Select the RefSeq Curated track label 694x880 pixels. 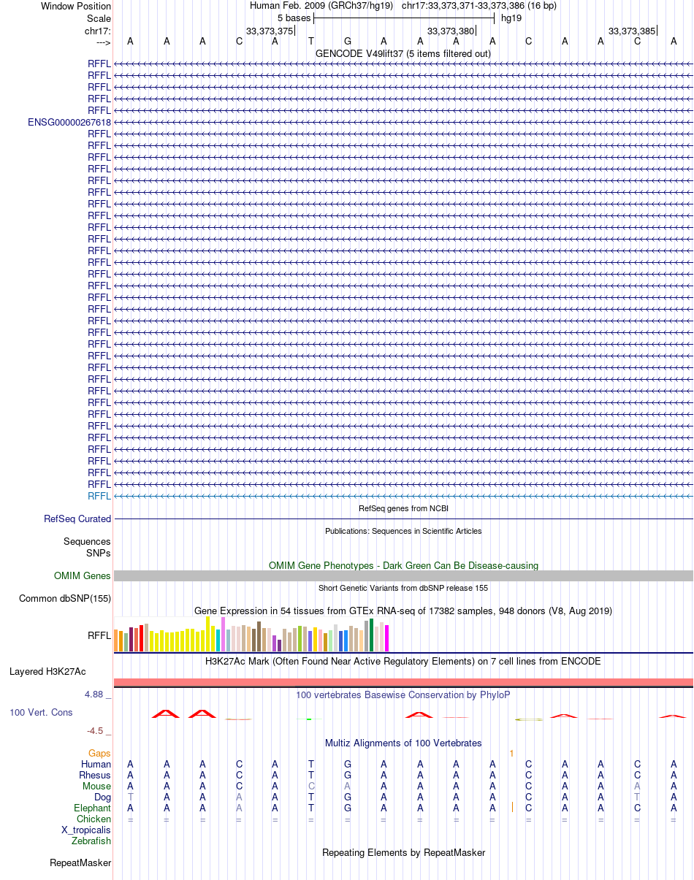(x=77, y=519)
